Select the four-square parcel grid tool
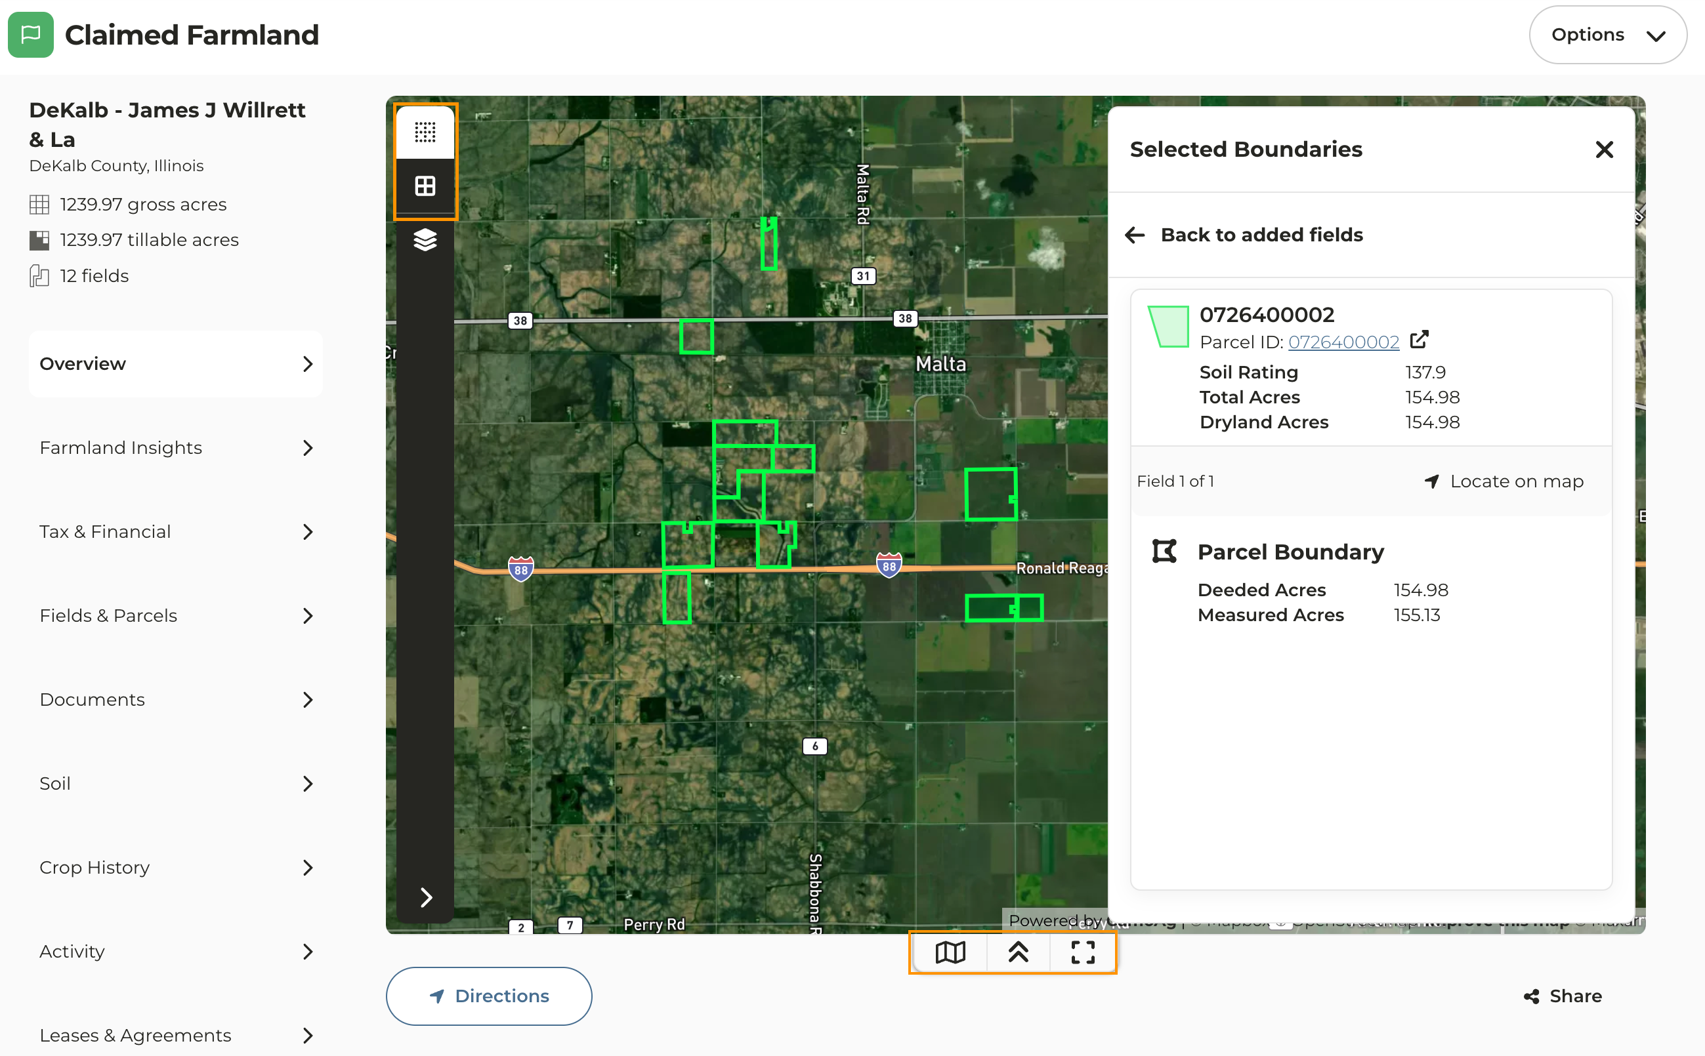 (x=425, y=186)
